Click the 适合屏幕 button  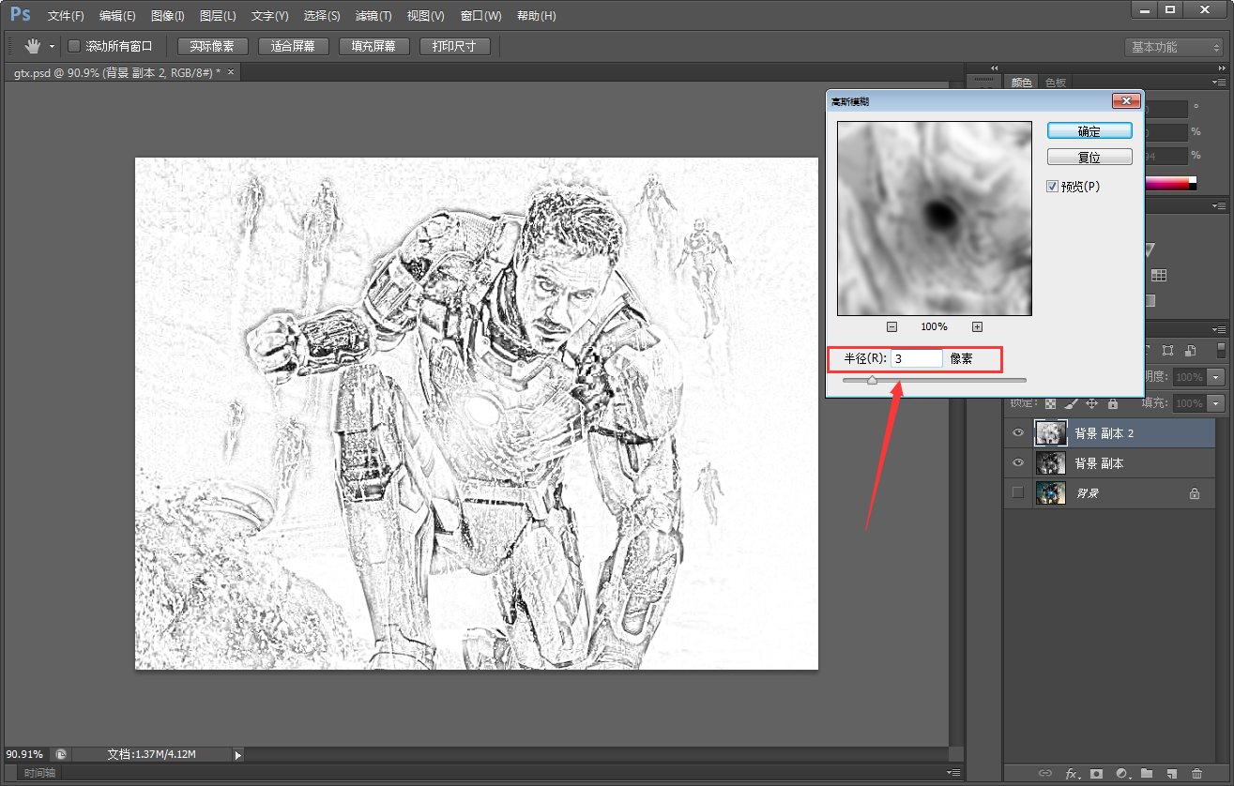click(x=293, y=46)
